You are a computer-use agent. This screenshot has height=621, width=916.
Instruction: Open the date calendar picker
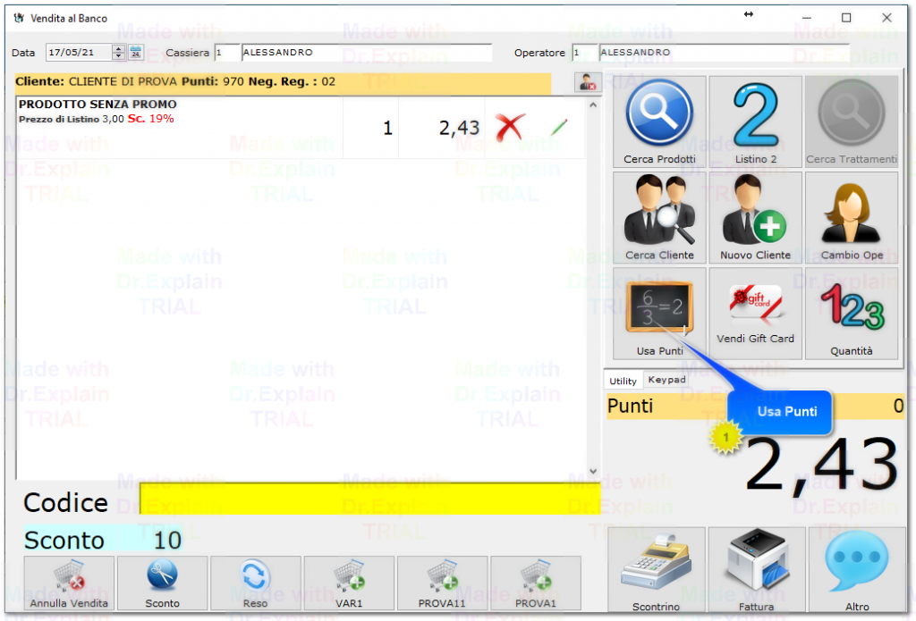pyautogui.click(x=136, y=53)
